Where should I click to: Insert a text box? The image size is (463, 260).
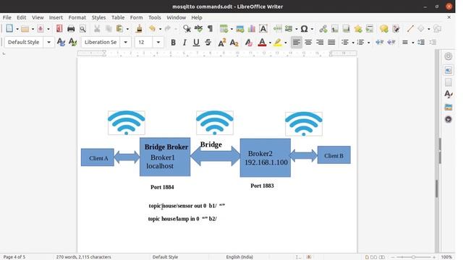pos(263,29)
